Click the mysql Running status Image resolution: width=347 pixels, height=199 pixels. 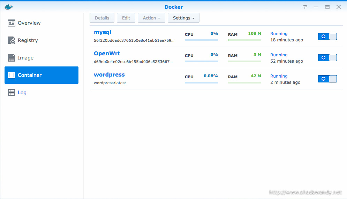point(279,34)
